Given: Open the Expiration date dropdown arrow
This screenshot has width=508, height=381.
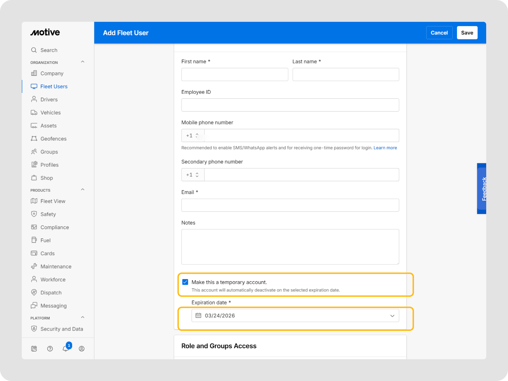Looking at the screenshot, I should (x=392, y=316).
